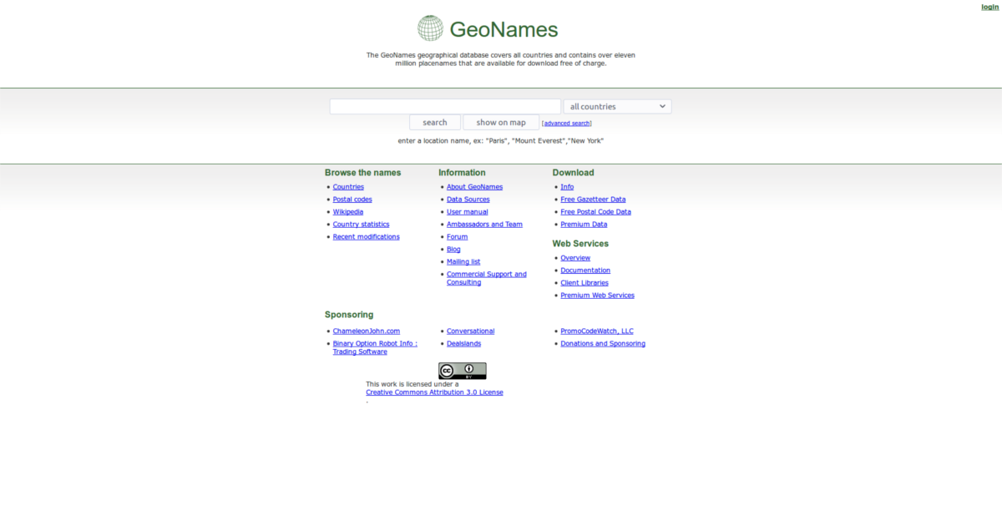Open Commercial Support and Consulting link
1002x516 pixels.
tap(487, 278)
